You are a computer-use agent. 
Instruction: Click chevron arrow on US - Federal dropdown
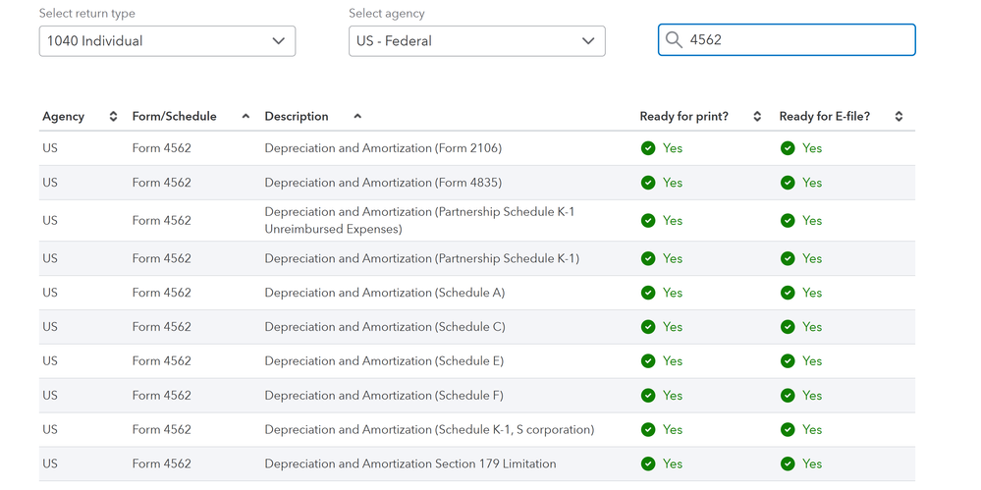click(x=587, y=41)
